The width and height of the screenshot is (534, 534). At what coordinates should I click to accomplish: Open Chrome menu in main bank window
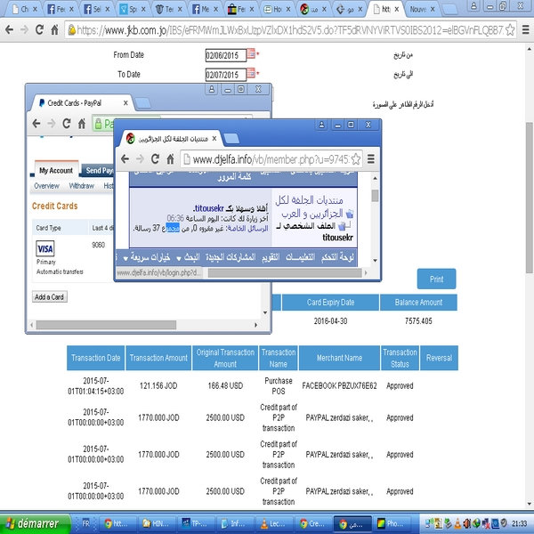[525, 30]
